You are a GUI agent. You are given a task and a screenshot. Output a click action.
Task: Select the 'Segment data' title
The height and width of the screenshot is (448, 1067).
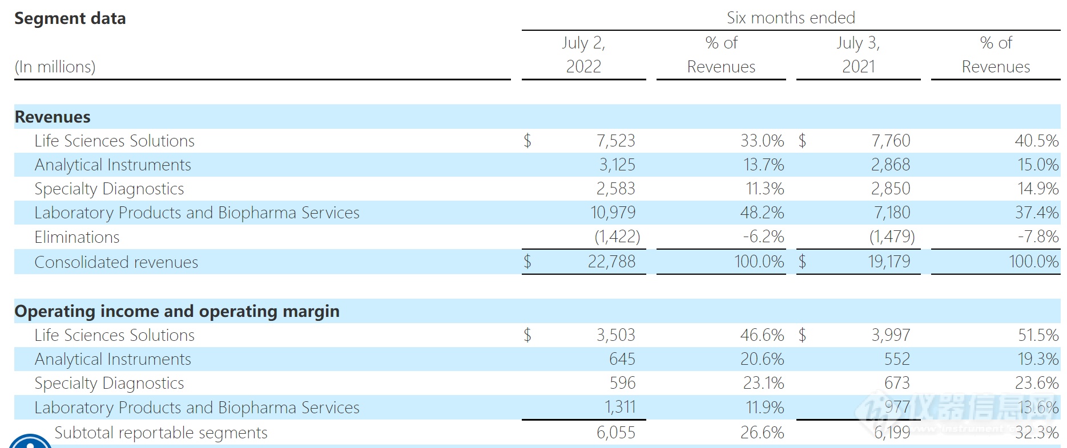(x=70, y=18)
